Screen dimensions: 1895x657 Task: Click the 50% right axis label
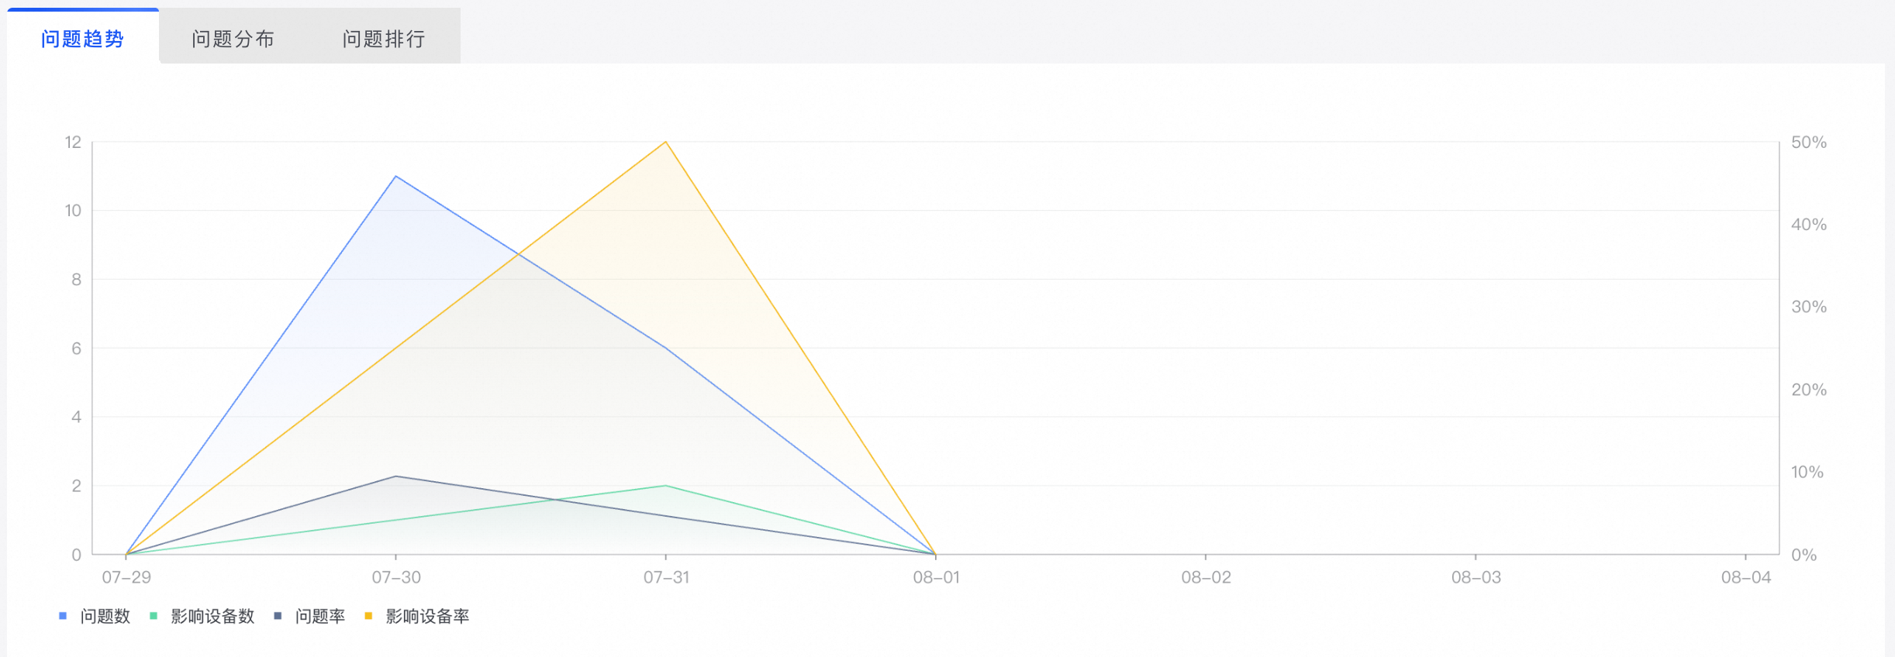(1809, 143)
